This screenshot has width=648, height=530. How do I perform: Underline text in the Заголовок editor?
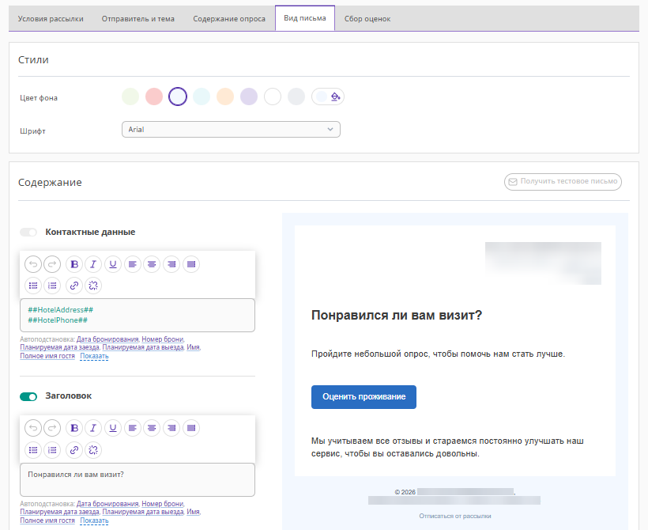[113, 428]
